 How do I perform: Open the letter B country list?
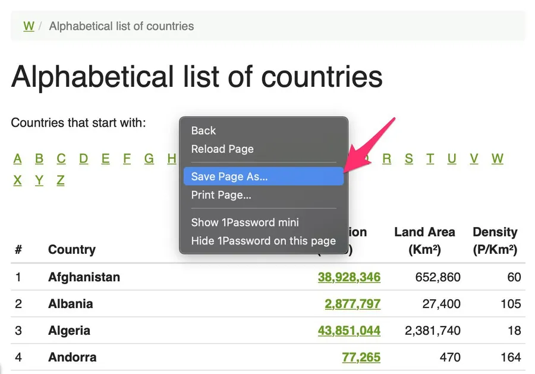point(39,159)
